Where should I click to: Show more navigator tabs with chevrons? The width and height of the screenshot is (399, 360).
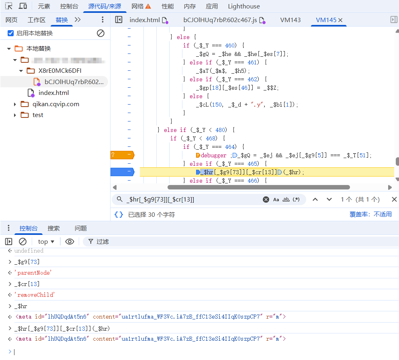click(78, 20)
